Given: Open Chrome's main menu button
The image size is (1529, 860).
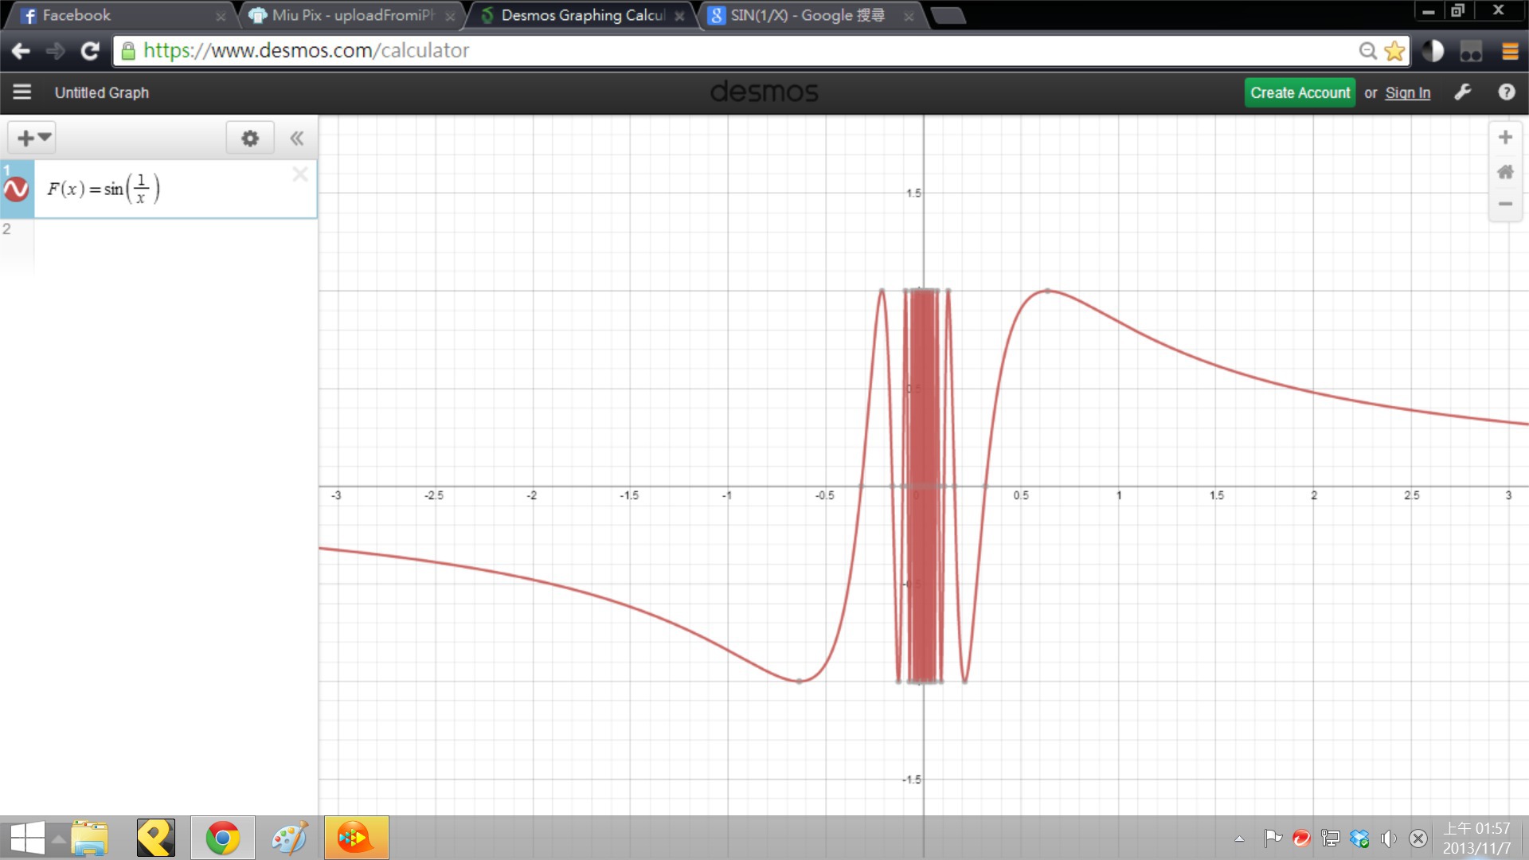Looking at the screenshot, I should tap(1510, 51).
